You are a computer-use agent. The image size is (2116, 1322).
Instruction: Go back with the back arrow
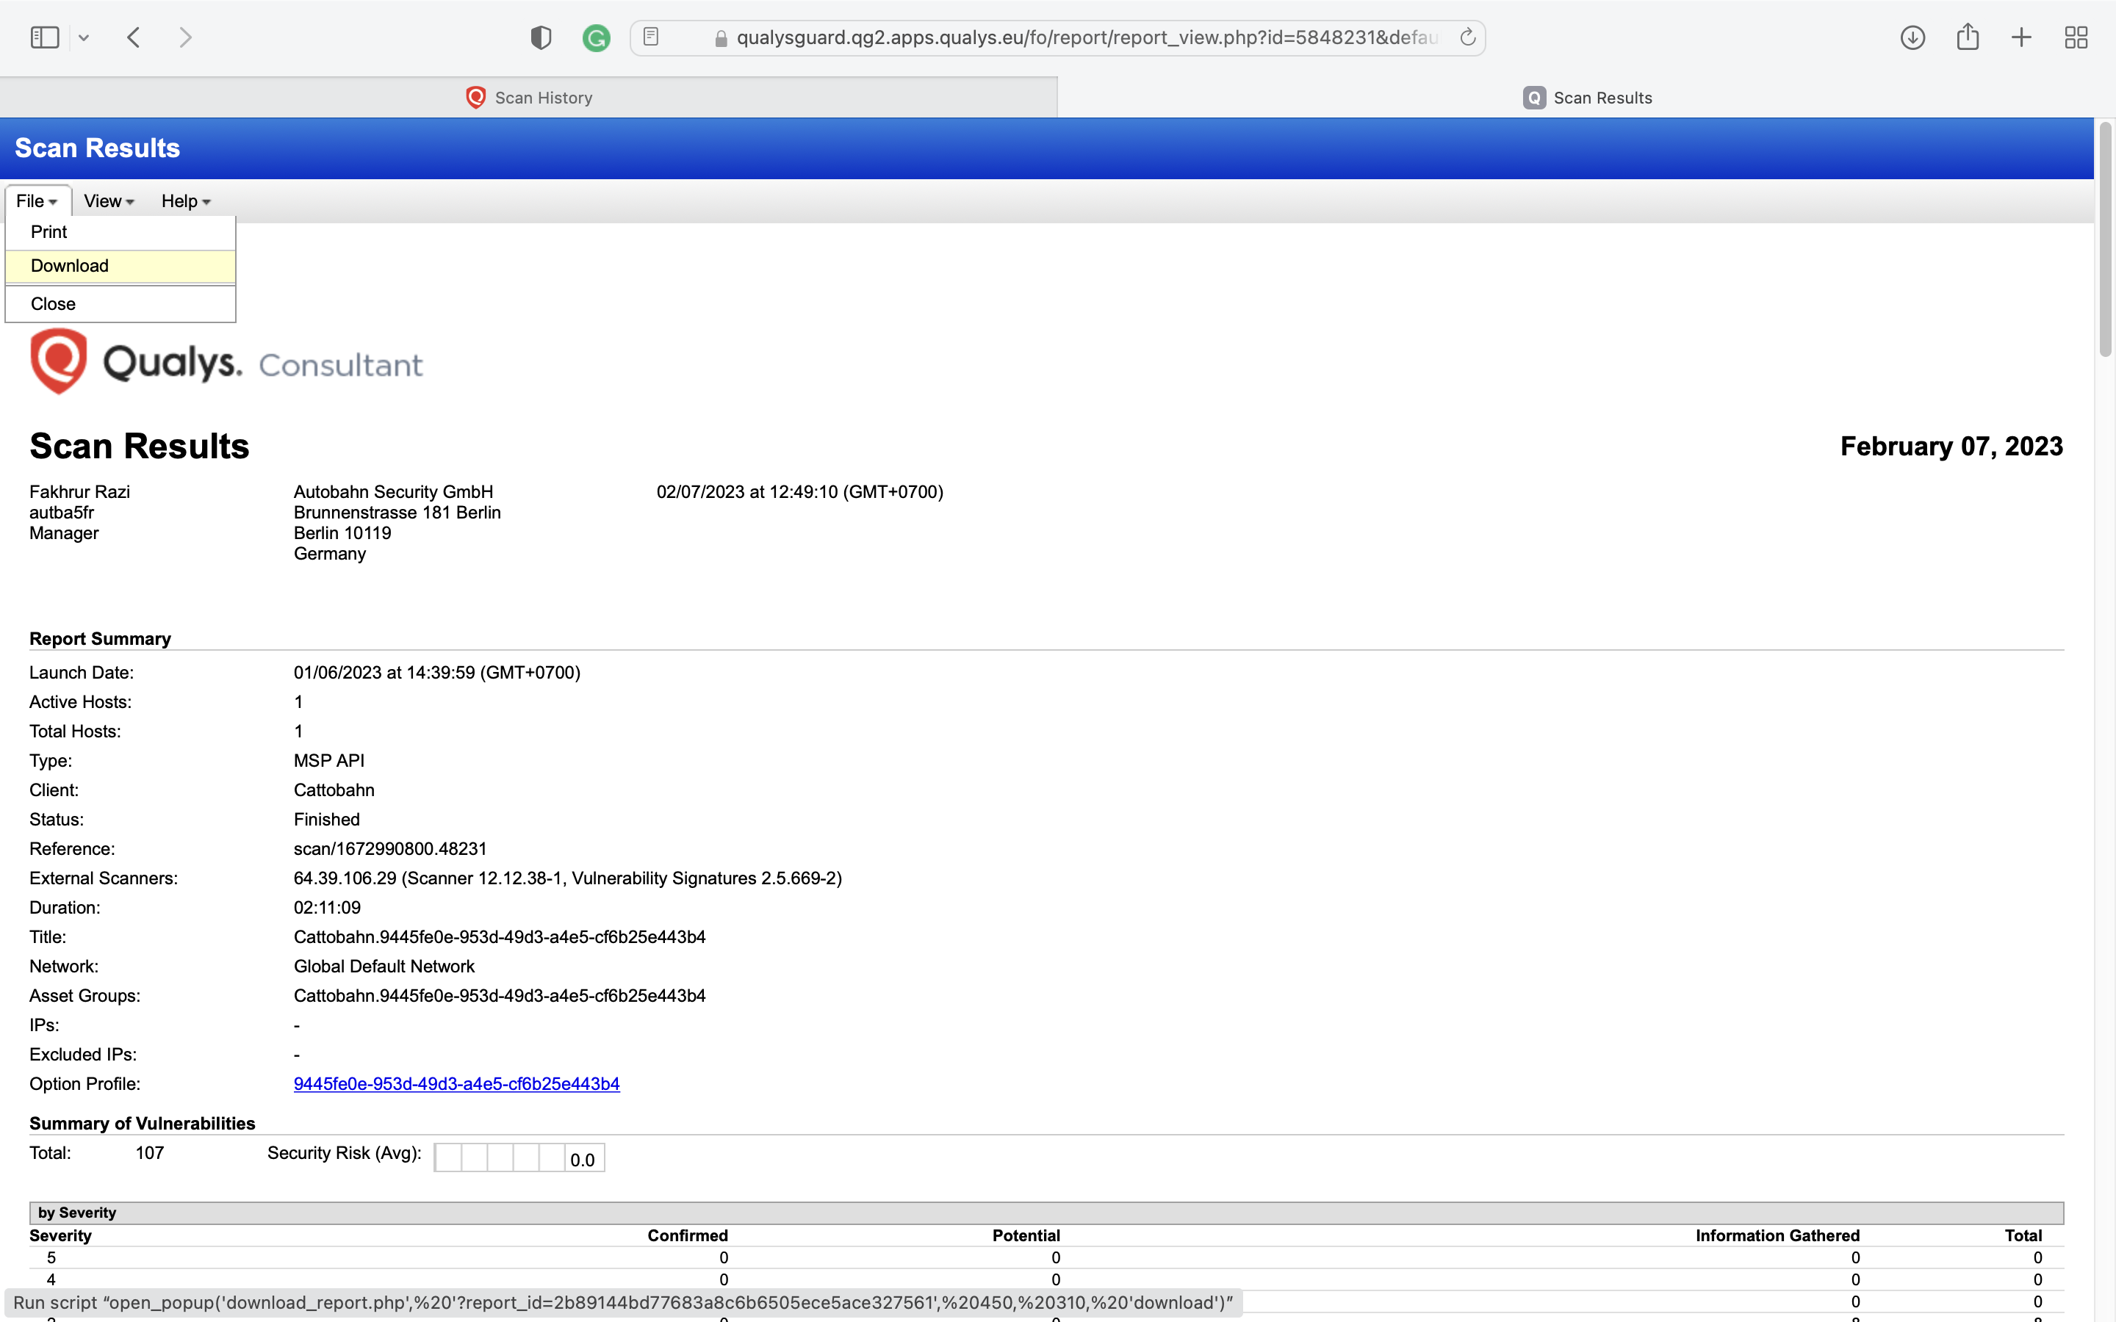tap(134, 37)
